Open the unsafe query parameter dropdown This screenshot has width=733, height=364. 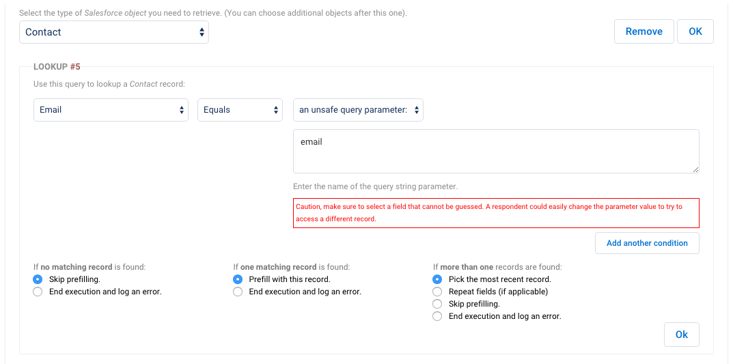point(358,110)
